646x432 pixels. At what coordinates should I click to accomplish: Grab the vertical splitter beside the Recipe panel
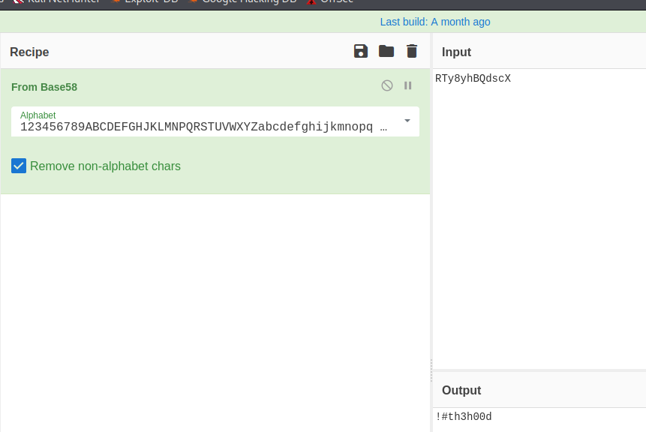coord(431,367)
